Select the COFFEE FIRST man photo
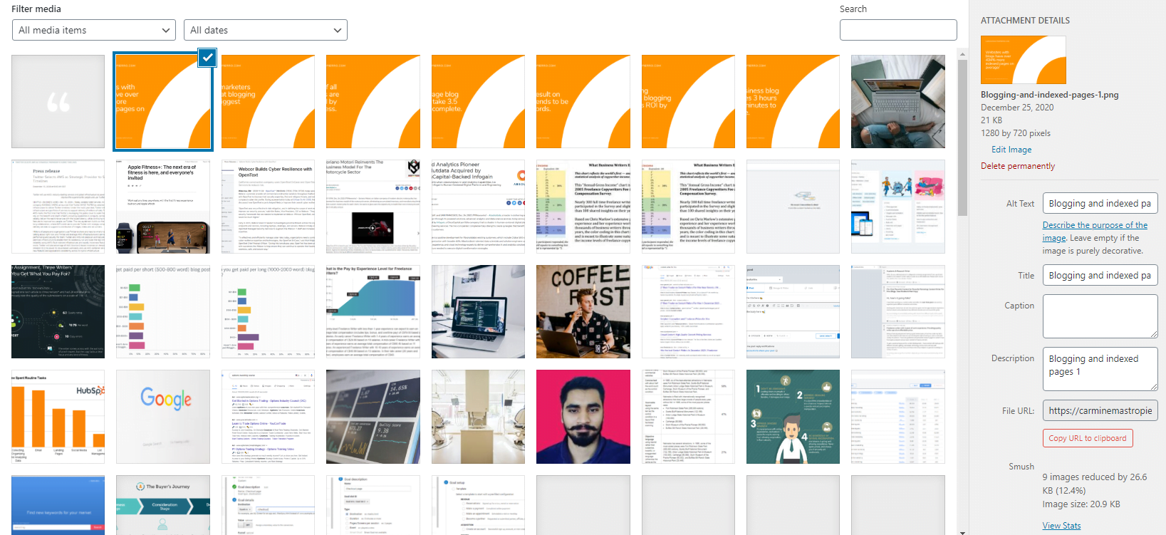Image resolution: width=1166 pixels, height=535 pixels. [x=583, y=311]
